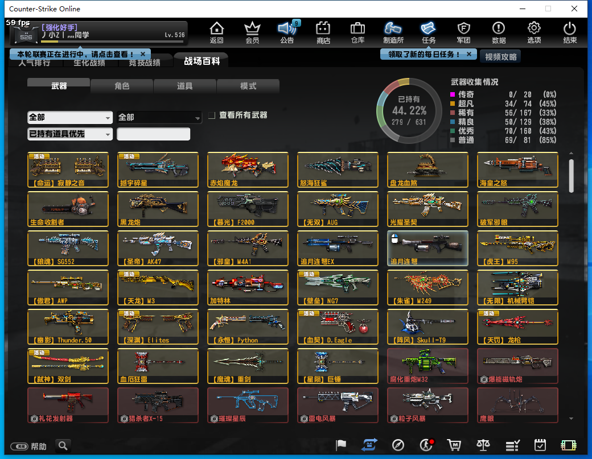
Task: Click the 视频攻略 button
Action: pyautogui.click(x=500, y=57)
